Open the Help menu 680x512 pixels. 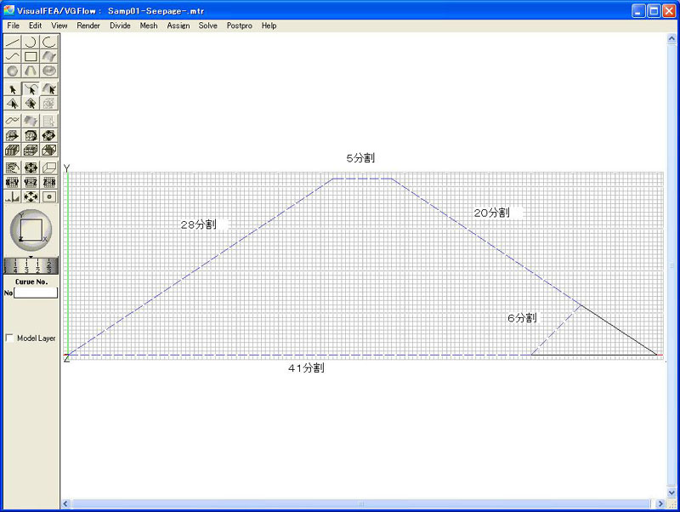click(269, 26)
